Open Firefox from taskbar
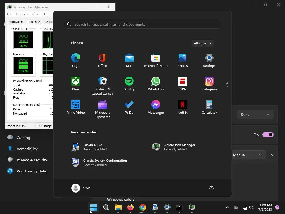The height and width of the screenshot is (214, 285). 130,207
